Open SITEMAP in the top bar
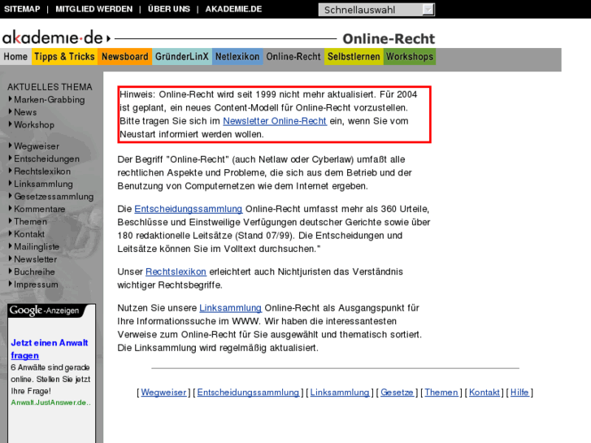This screenshot has width=591, height=443. pos(22,9)
